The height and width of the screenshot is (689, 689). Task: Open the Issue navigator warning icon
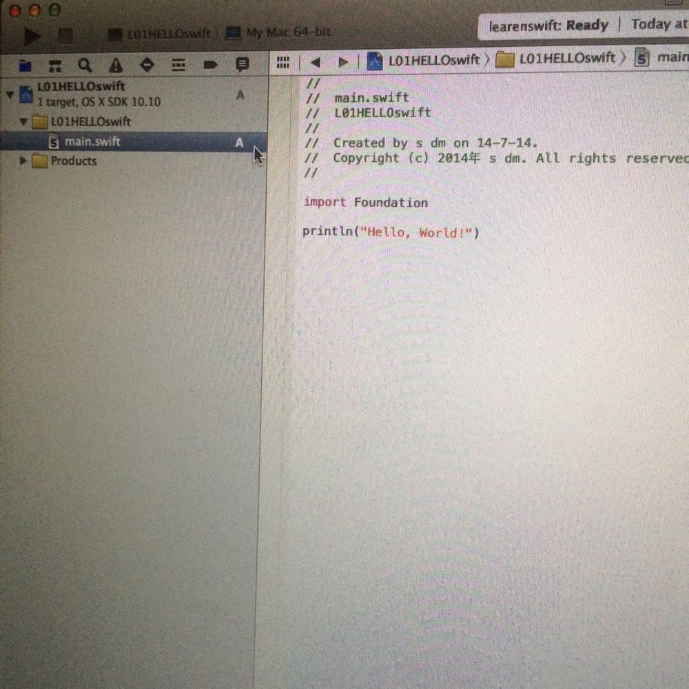pyautogui.click(x=116, y=65)
